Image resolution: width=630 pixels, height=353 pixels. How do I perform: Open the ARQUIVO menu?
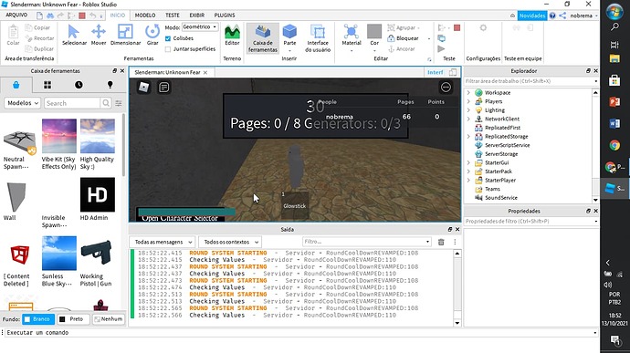[16, 15]
